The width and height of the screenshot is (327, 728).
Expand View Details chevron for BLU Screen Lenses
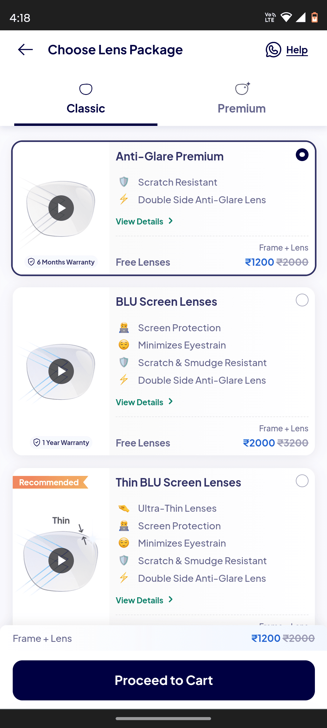coord(171,402)
